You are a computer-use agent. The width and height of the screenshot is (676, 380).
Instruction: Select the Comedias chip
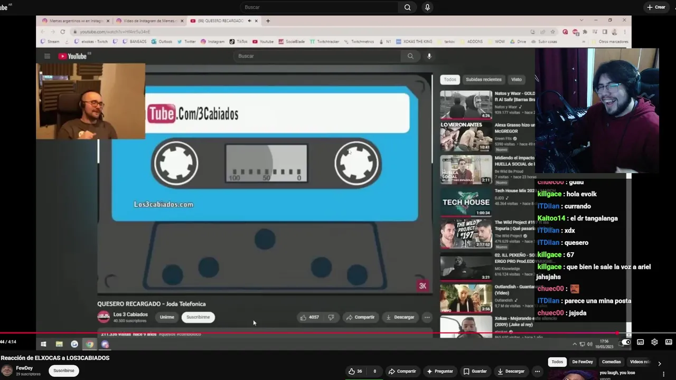click(611, 362)
